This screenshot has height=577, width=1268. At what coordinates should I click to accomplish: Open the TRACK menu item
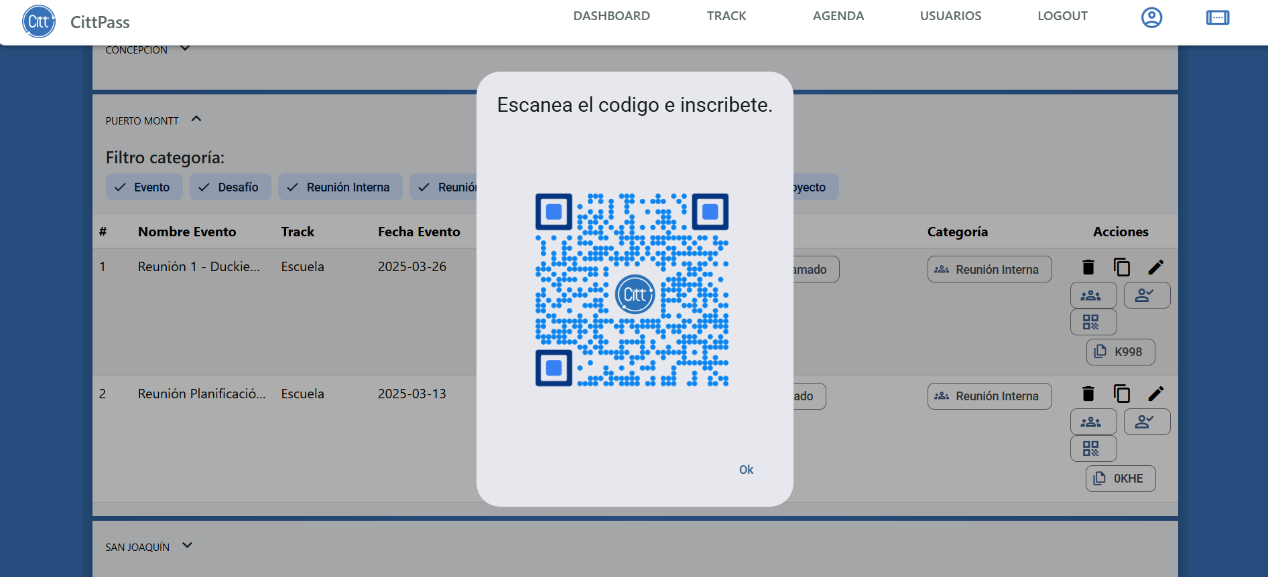point(726,16)
